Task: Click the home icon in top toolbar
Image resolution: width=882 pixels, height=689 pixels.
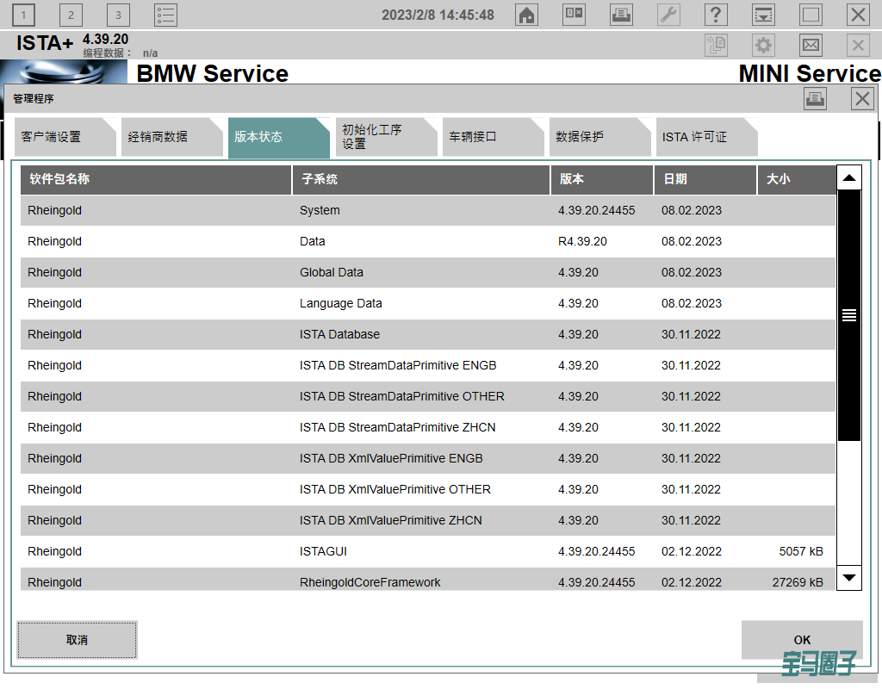Action: coord(526,15)
